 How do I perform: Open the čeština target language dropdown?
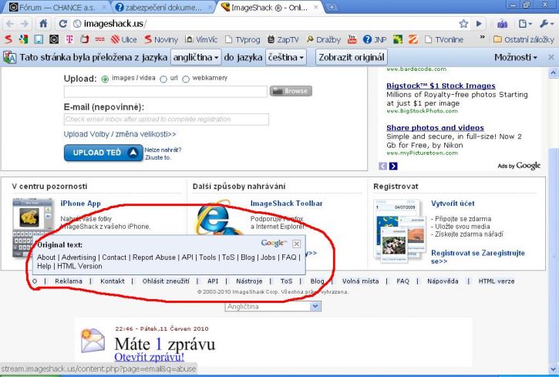pos(286,57)
